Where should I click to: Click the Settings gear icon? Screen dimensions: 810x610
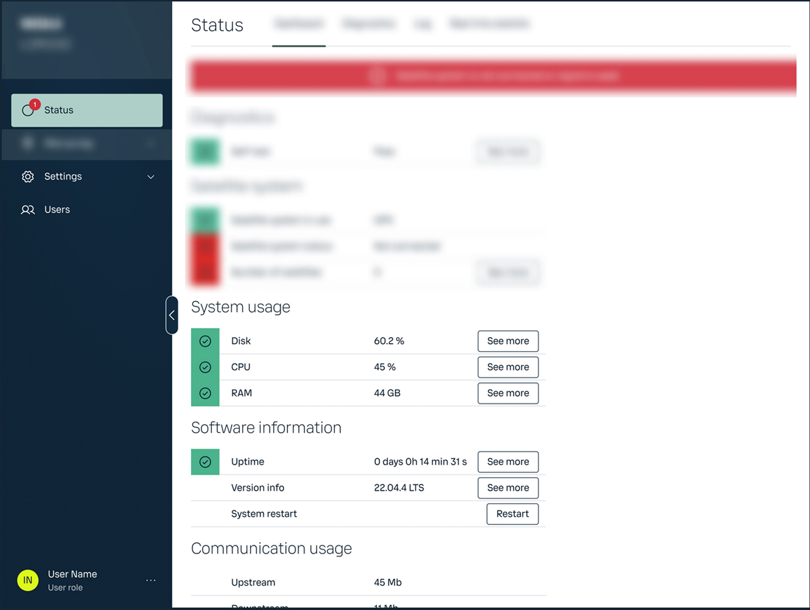pyautogui.click(x=27, y=177)
